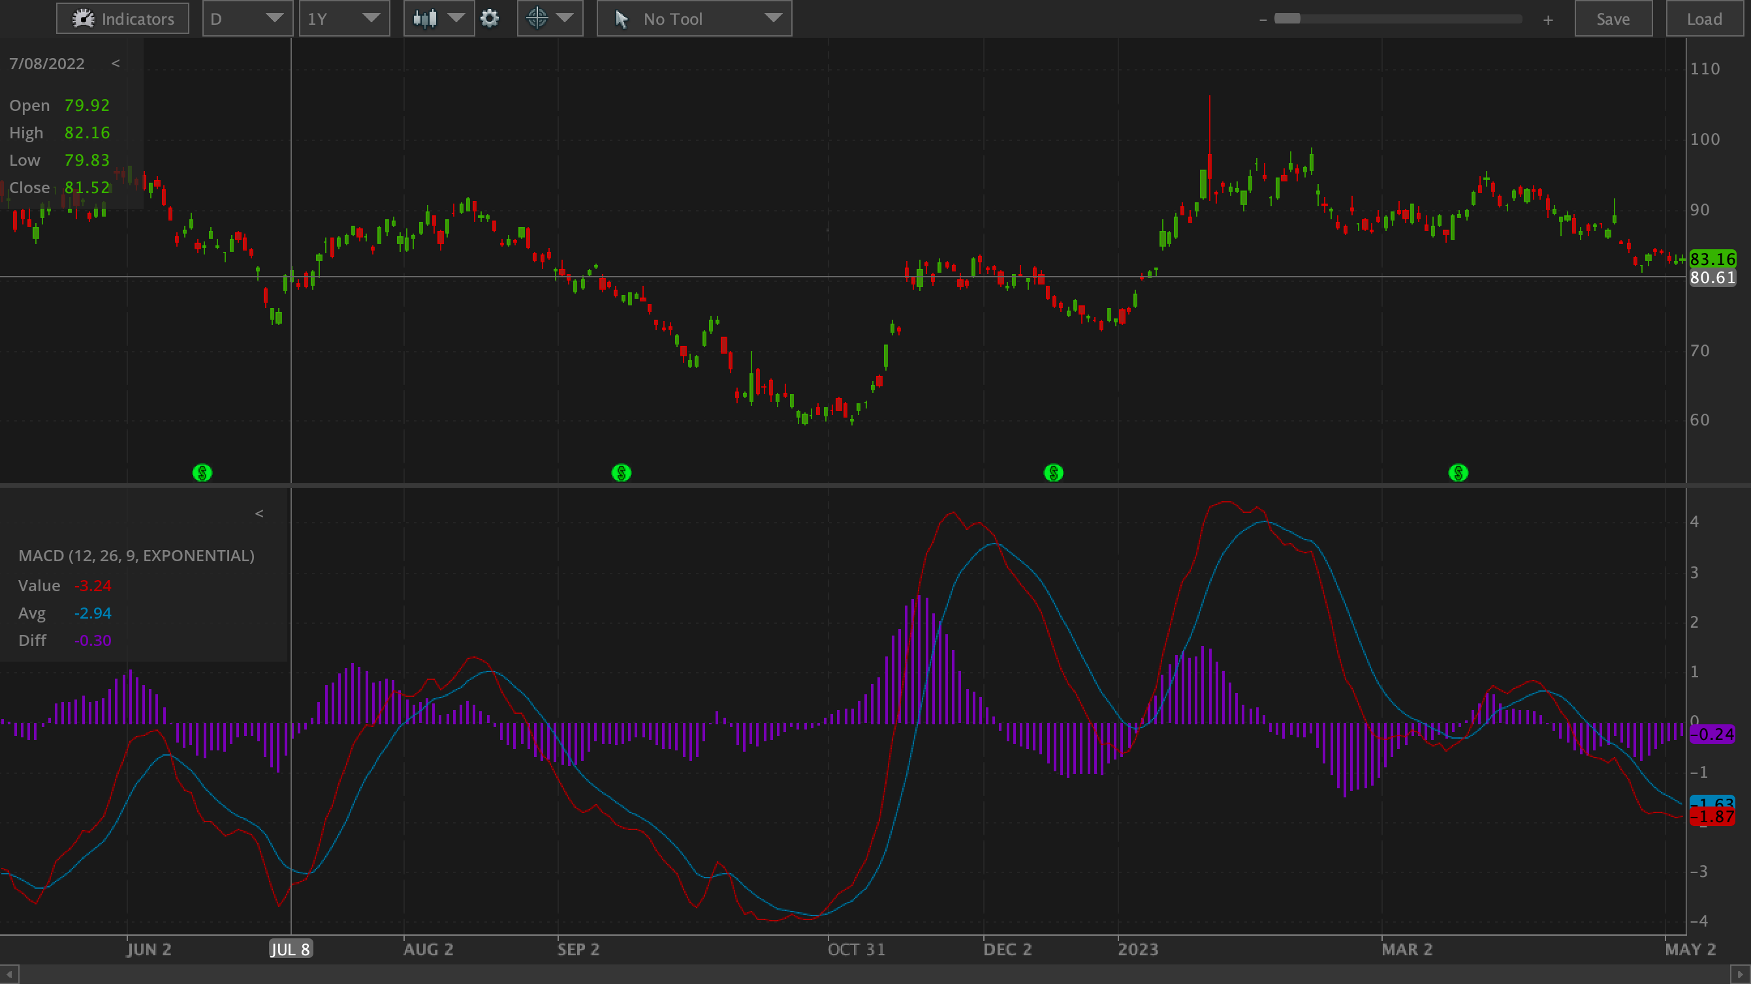Screen dimensions: 1751x984
Task: Save the chart layout
Action: tap(1613, 18)
